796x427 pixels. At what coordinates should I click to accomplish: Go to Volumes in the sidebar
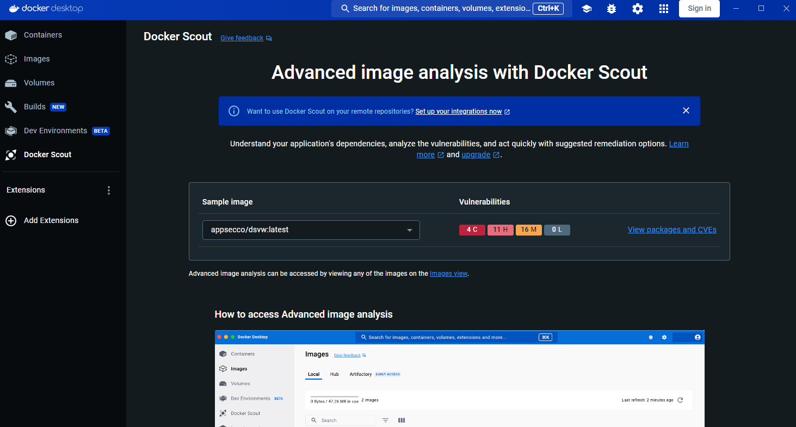coord(39,83)
